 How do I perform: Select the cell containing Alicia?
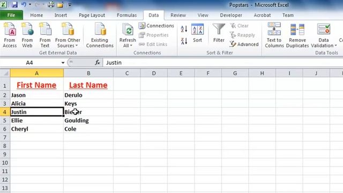[x=37, y=103]
